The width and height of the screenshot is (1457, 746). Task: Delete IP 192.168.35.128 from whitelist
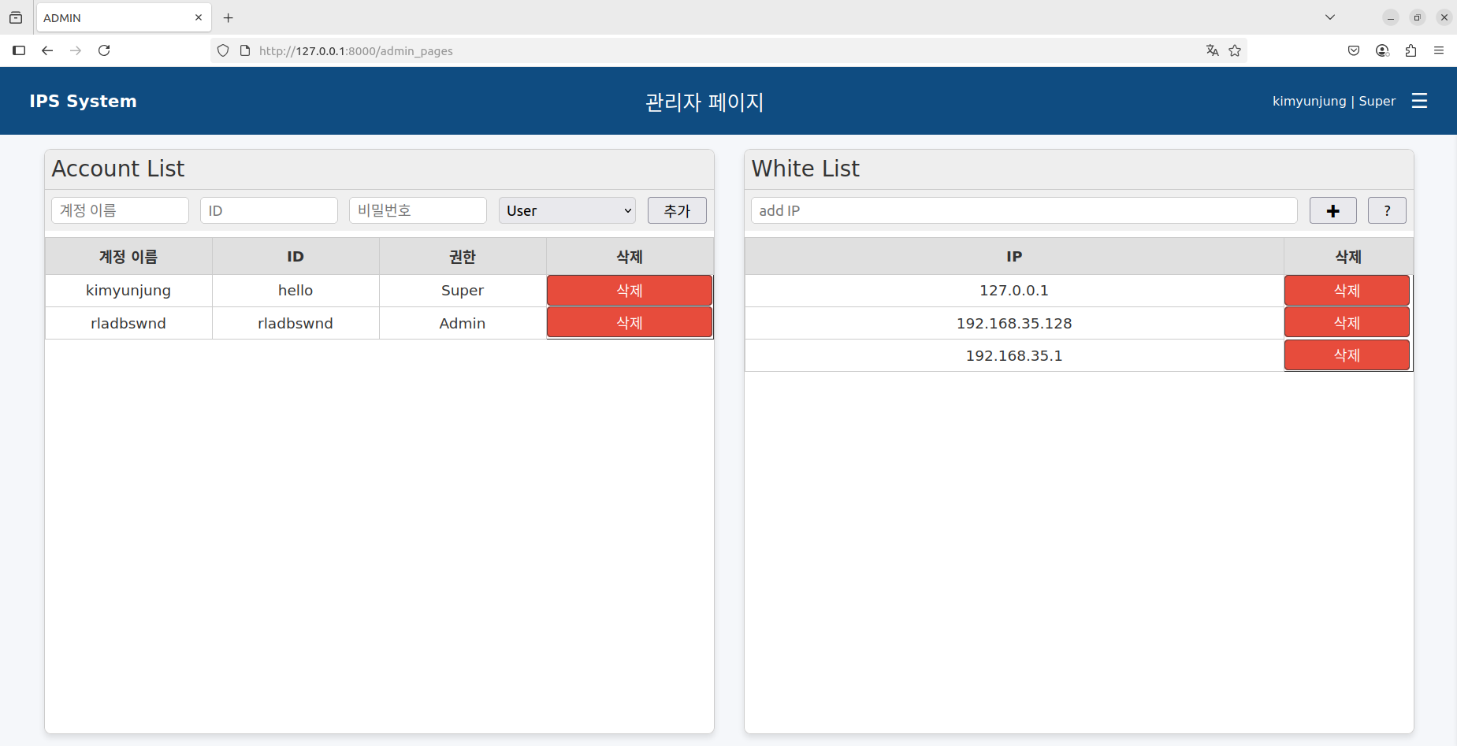pos(1347,322)
